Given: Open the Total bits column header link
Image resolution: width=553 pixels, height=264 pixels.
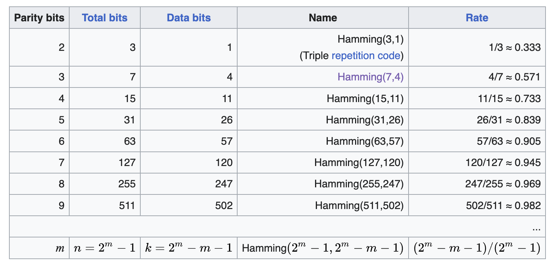Looking at the screenshot, I should tap(105, 18).
